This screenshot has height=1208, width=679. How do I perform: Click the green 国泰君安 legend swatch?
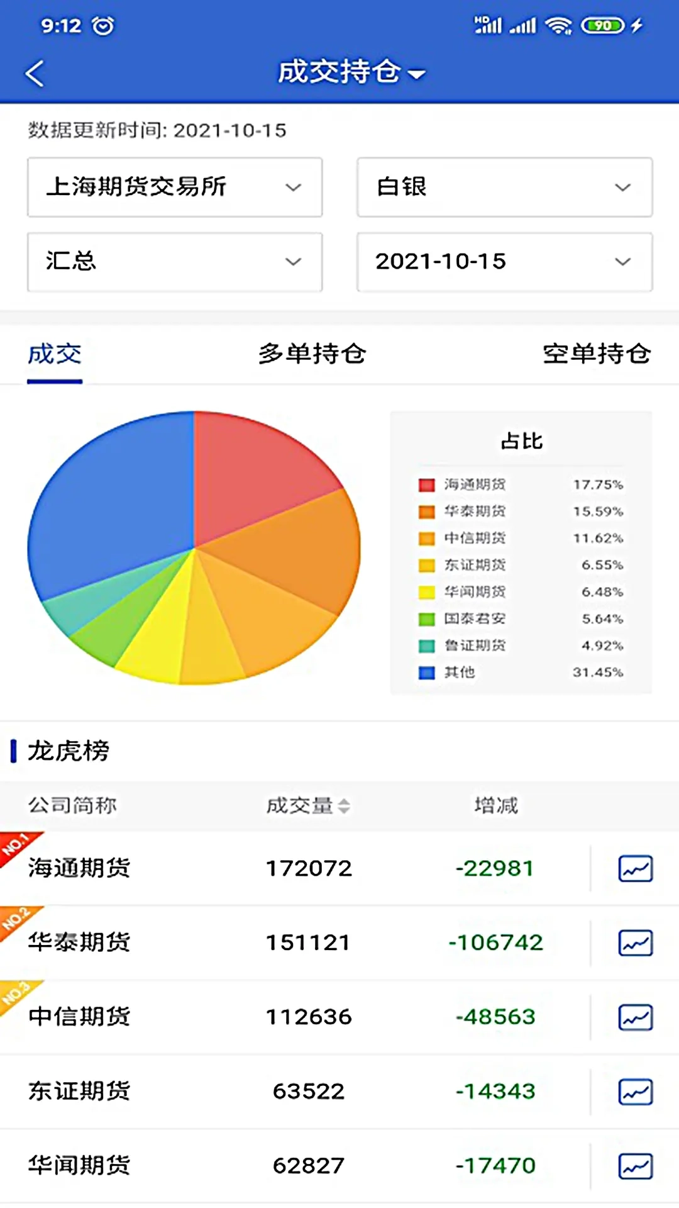pos(427,619)
